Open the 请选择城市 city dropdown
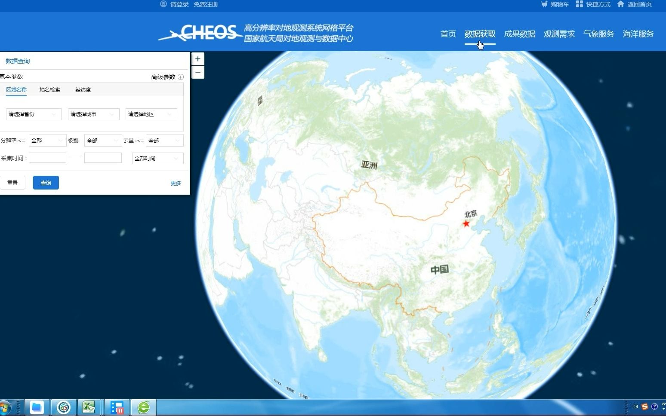The width and height of the screenshot is (666, 416). pos(93,114)
